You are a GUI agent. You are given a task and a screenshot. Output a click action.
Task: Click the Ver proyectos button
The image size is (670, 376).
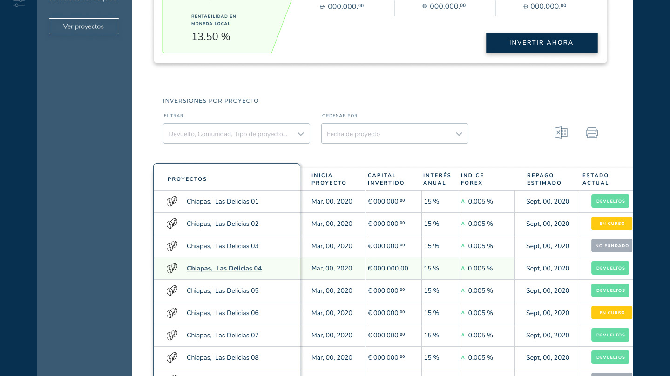(x=84, y=26)
